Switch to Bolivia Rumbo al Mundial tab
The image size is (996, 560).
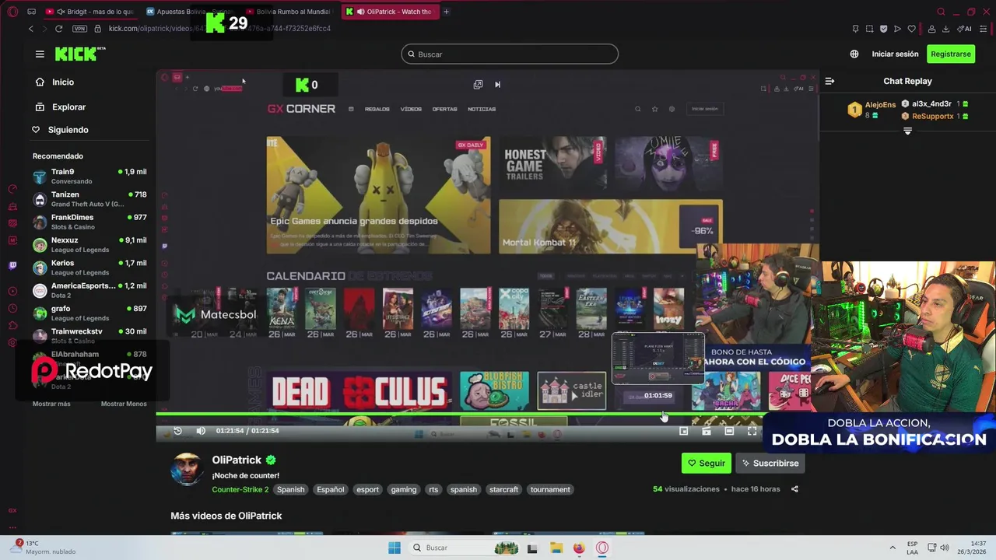289,12
